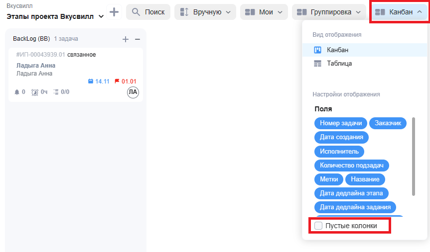
Task: Click the alarm clock time icon on card
Action: (35, 92)
